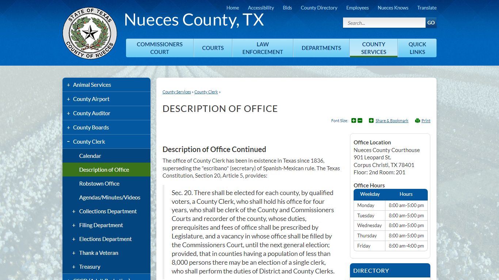Click the Print link
Screen dimensions: 499x280
click(426, 121)
